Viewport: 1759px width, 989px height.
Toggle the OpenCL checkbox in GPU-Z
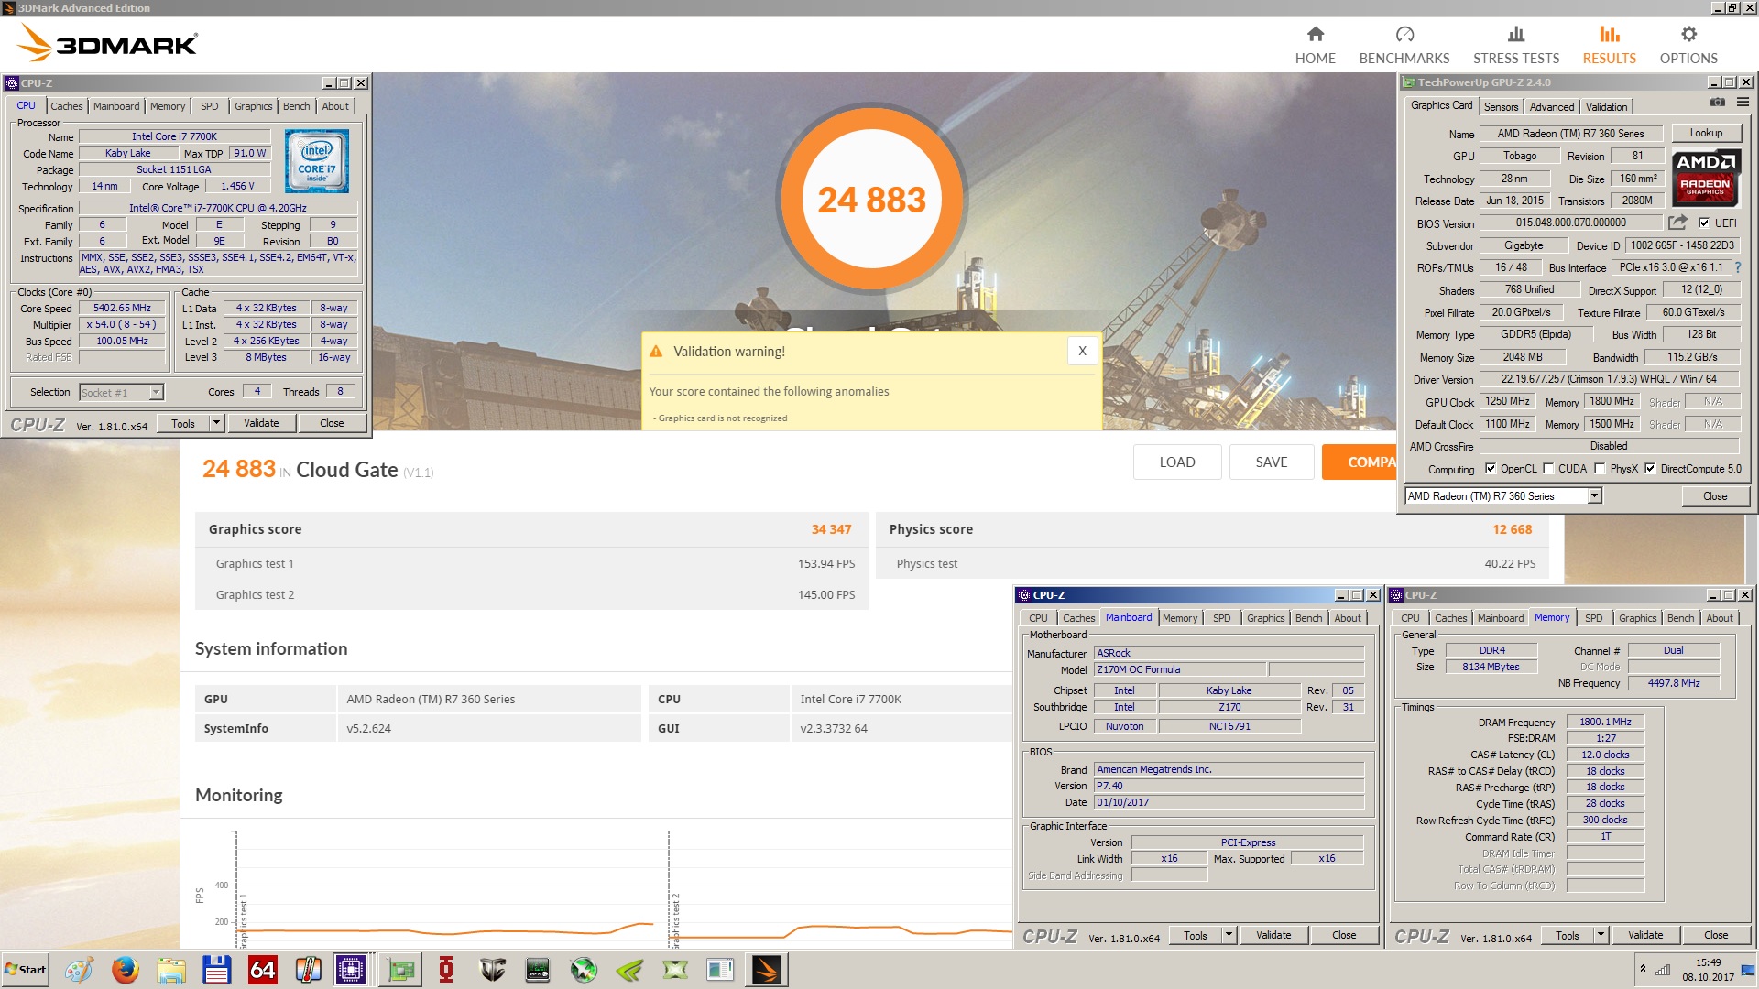pyautogui.click(x=1490, y=469)
